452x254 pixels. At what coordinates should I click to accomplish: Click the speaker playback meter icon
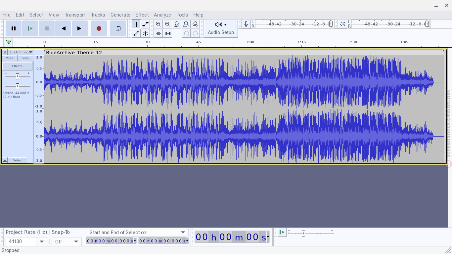pyautogui.click(x=342, y=24)
